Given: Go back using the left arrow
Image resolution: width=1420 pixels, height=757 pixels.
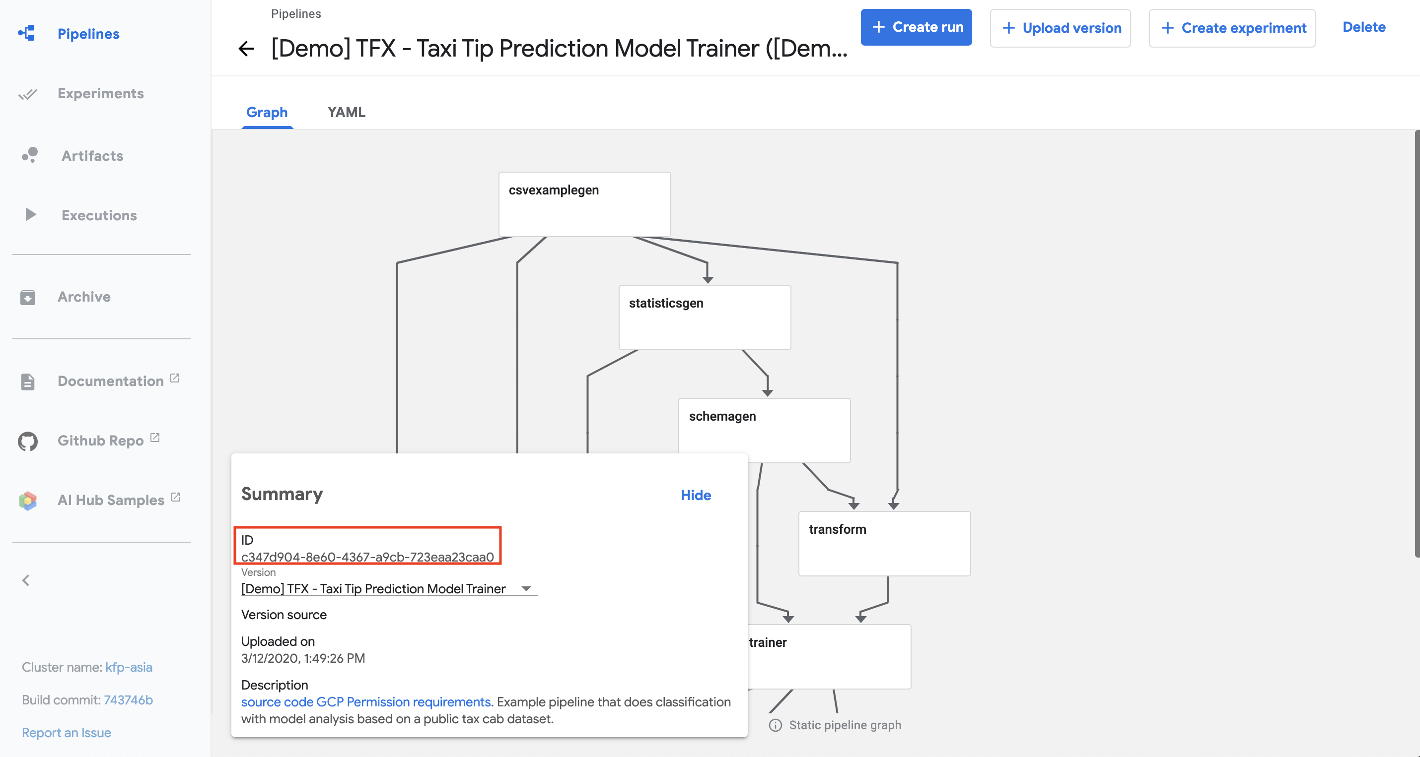Looking at the screenshot, I should pos(246,49).
